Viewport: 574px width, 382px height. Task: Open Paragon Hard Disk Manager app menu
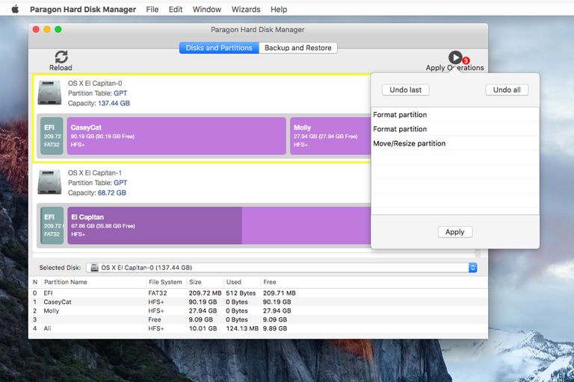coord(83,9)
